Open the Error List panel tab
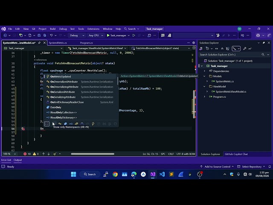Viewport: 273px width, 205px height. (6, 160)
